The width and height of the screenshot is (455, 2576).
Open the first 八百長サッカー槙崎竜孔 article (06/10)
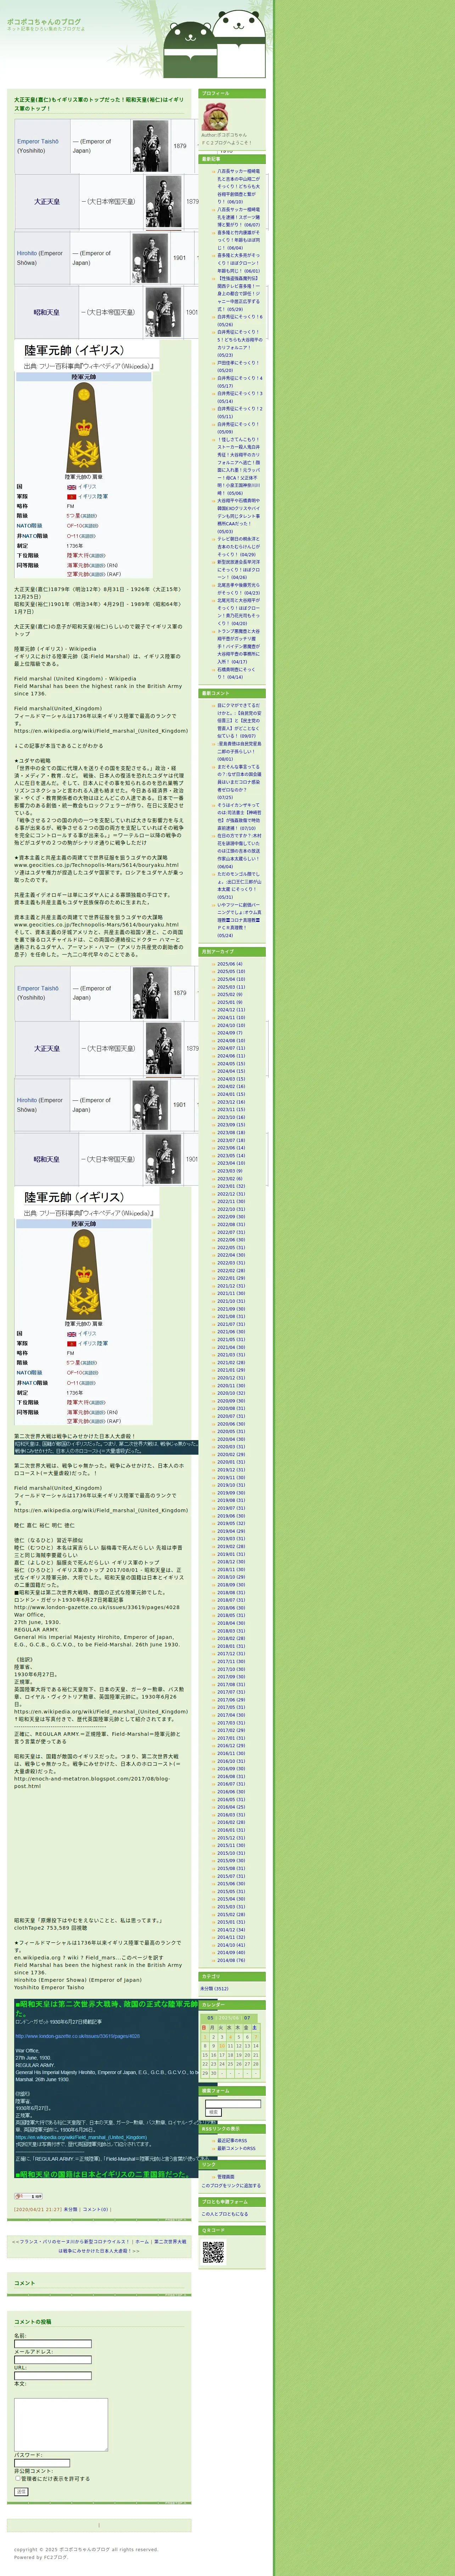238,186
